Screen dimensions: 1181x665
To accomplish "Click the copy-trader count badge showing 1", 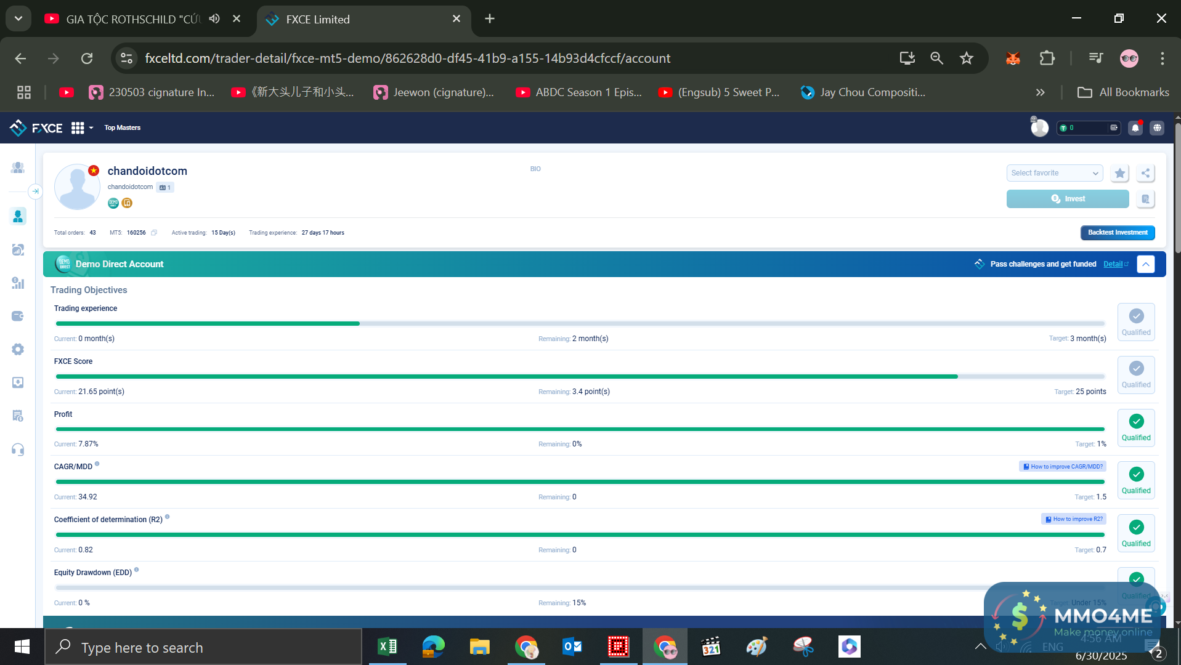I will click(x=165, y=187).
